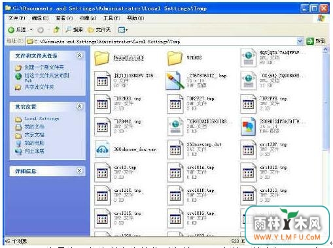Click the file list scrollbar up arrow
333x248 pixels.
[x=325, y=50]
